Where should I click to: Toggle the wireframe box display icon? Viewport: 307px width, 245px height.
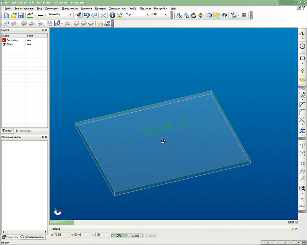tap(224, 15)
